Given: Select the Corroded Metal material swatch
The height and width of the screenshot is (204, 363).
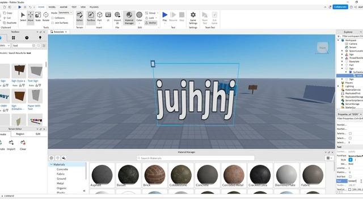Looking at the screenshot, I should click(x=234, y=175).
